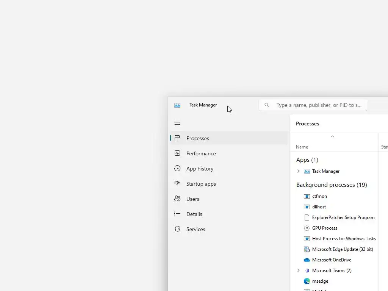The width and height of the screenshot is (388, 291).
Task: Click the ctfmon process icon
Action: pyautogui.click(x=307, y=196)
